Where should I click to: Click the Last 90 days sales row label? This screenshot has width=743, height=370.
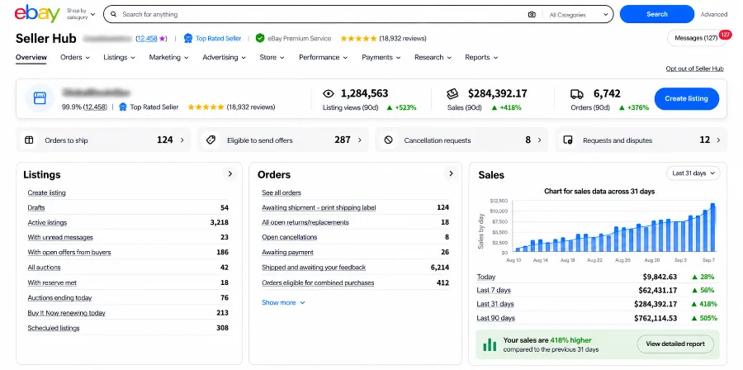pos(495,318)
